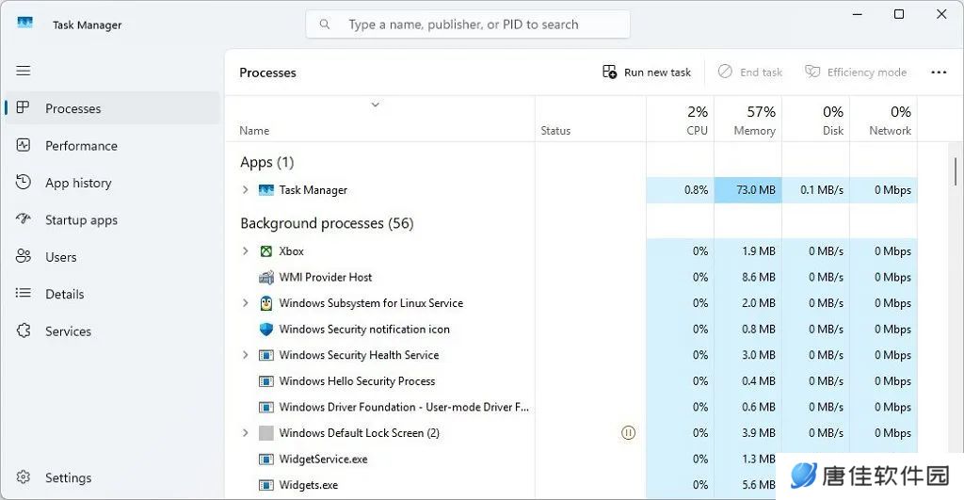Expand the Task Manager app entry
The width and height of the screenshot is (964, 500).
246,190
